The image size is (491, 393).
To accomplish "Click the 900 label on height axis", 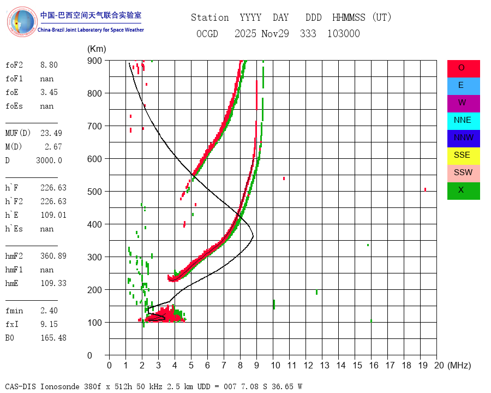I will 94,61.
